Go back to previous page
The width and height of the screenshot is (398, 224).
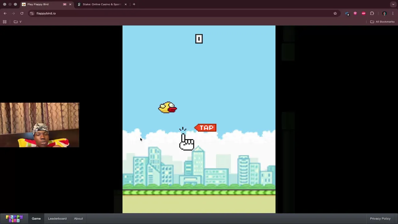click(x=5, y=13)
